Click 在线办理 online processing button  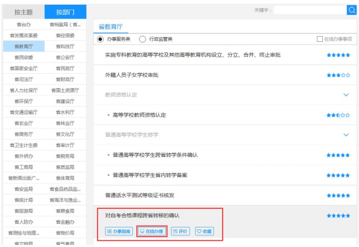[x=151, y=232]
